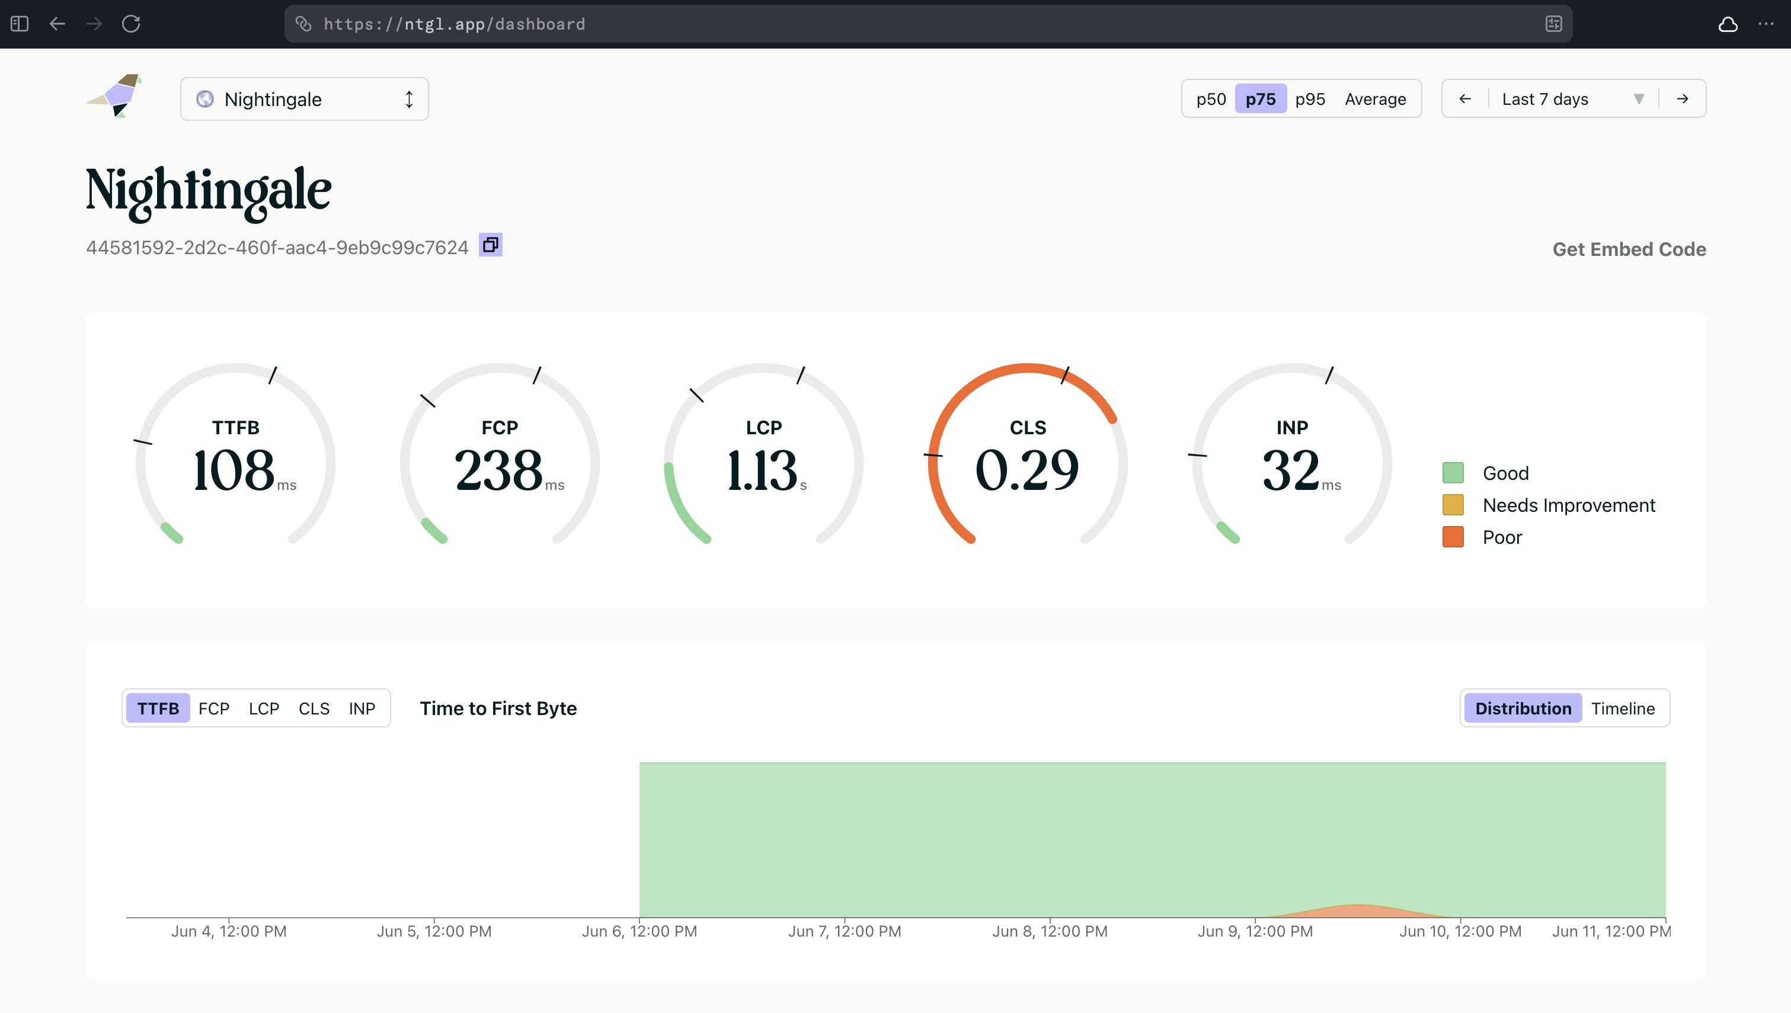Go back with the browser back arrow

[57, 24]
